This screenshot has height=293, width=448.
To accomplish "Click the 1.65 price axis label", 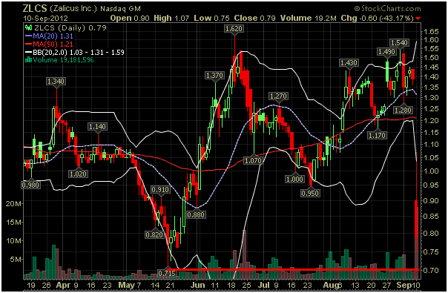I will (x=431, y=32).
